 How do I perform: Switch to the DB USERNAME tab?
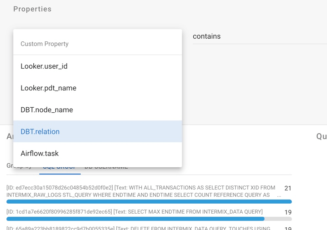click(x=106, y=168)
